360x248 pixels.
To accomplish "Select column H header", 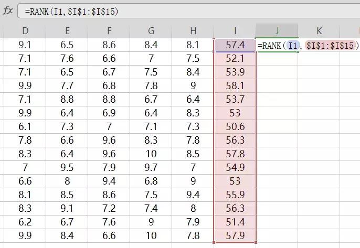I will [x=193, y=31].
